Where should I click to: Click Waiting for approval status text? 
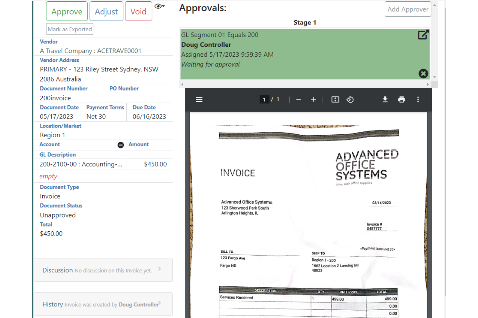tap(210, 64)
